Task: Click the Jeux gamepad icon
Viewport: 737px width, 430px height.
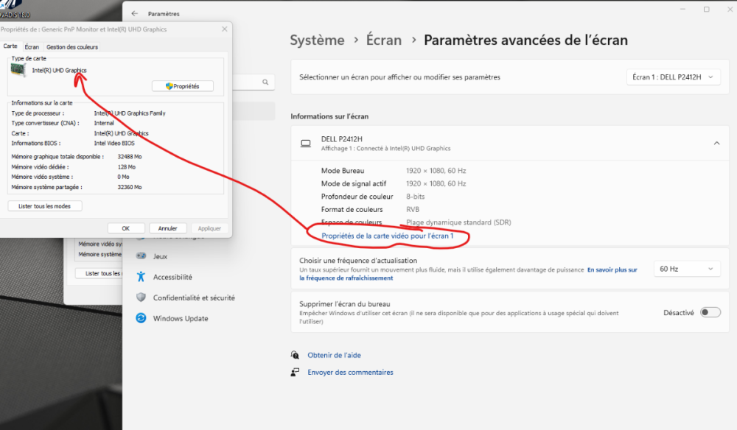Action: point(141,255)
